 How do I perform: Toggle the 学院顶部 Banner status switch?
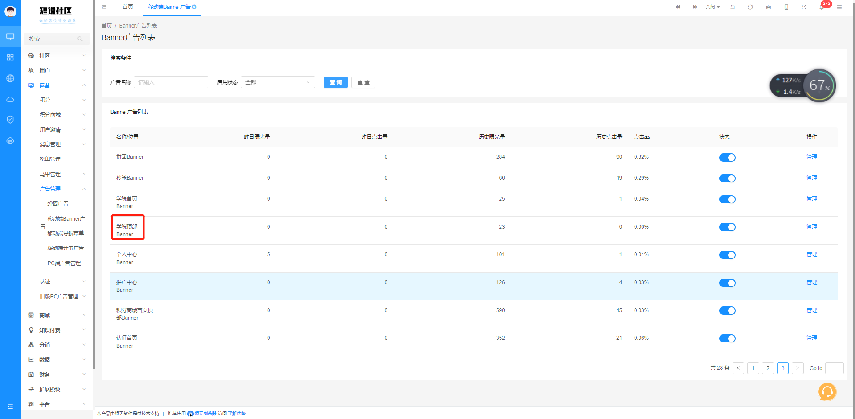click(x=727, y=227)
